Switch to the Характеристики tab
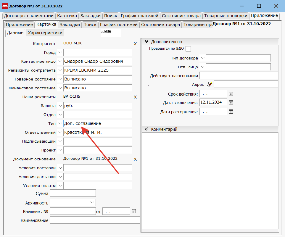The height and width of the screenshot is (237, 285). pos(45,33)
